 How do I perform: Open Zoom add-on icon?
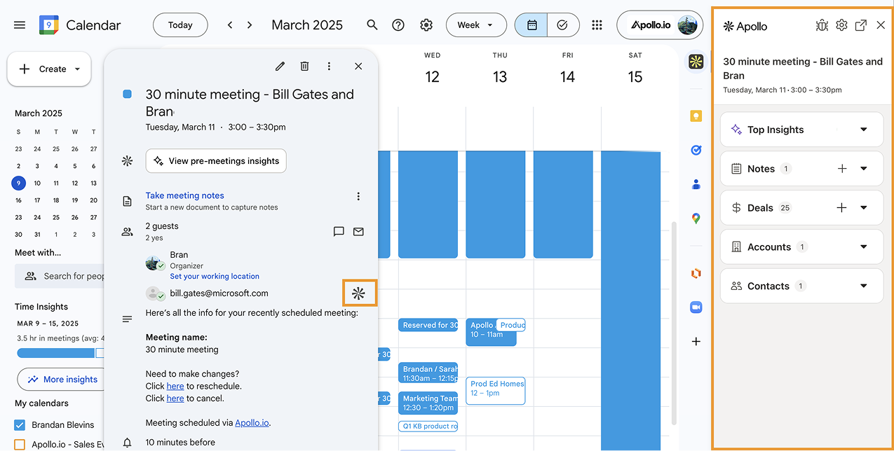point(696,307)
